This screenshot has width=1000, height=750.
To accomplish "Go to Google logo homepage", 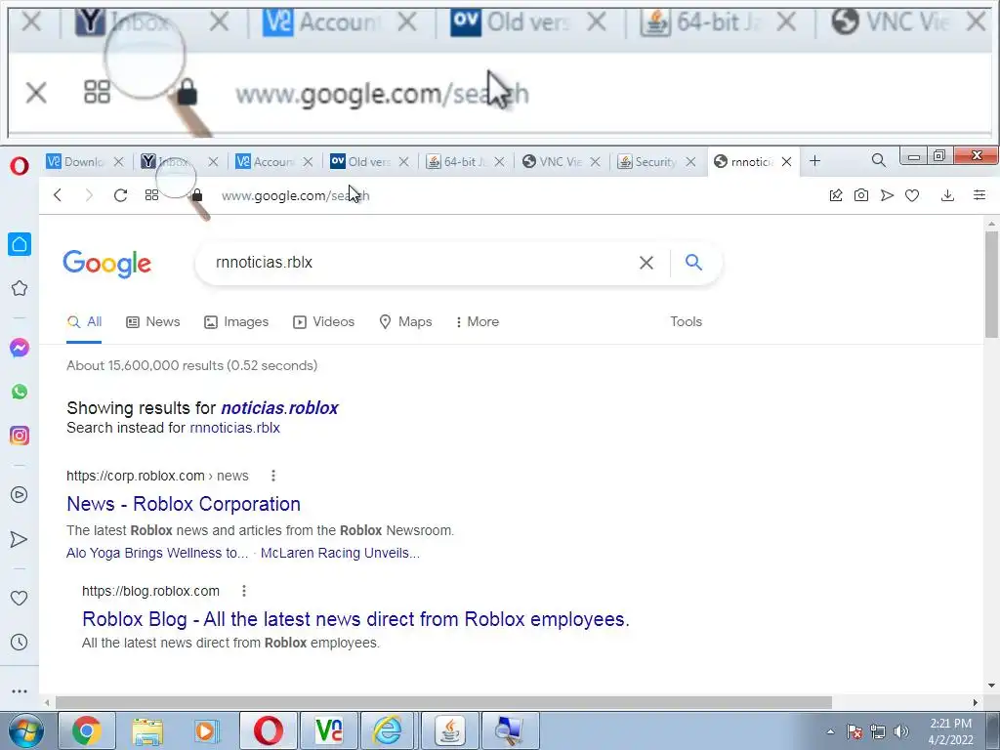I will (107, 263).
